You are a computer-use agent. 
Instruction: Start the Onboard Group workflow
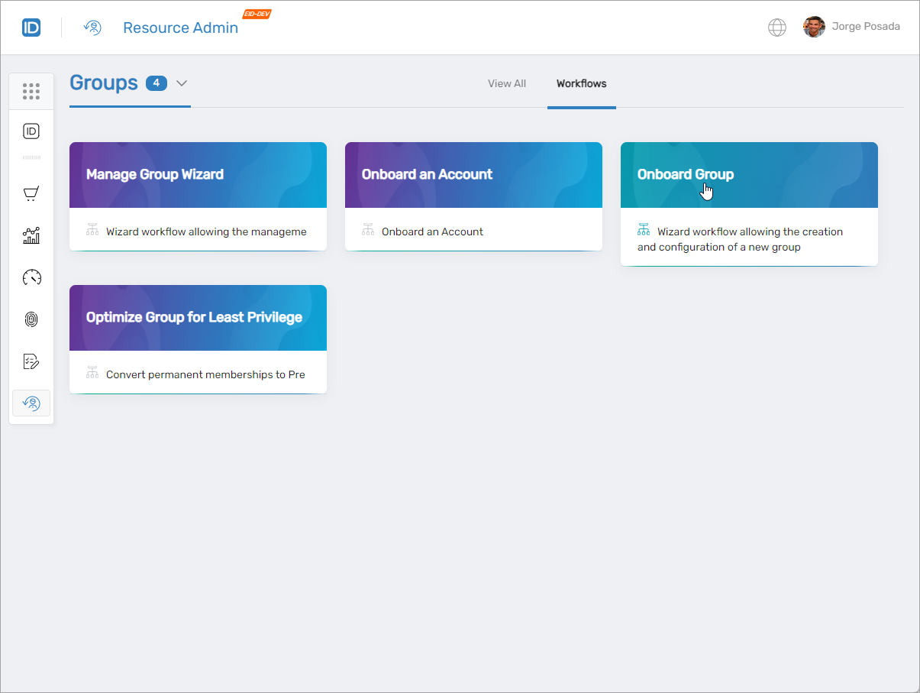pyautogui.click(x=749, y=202)
